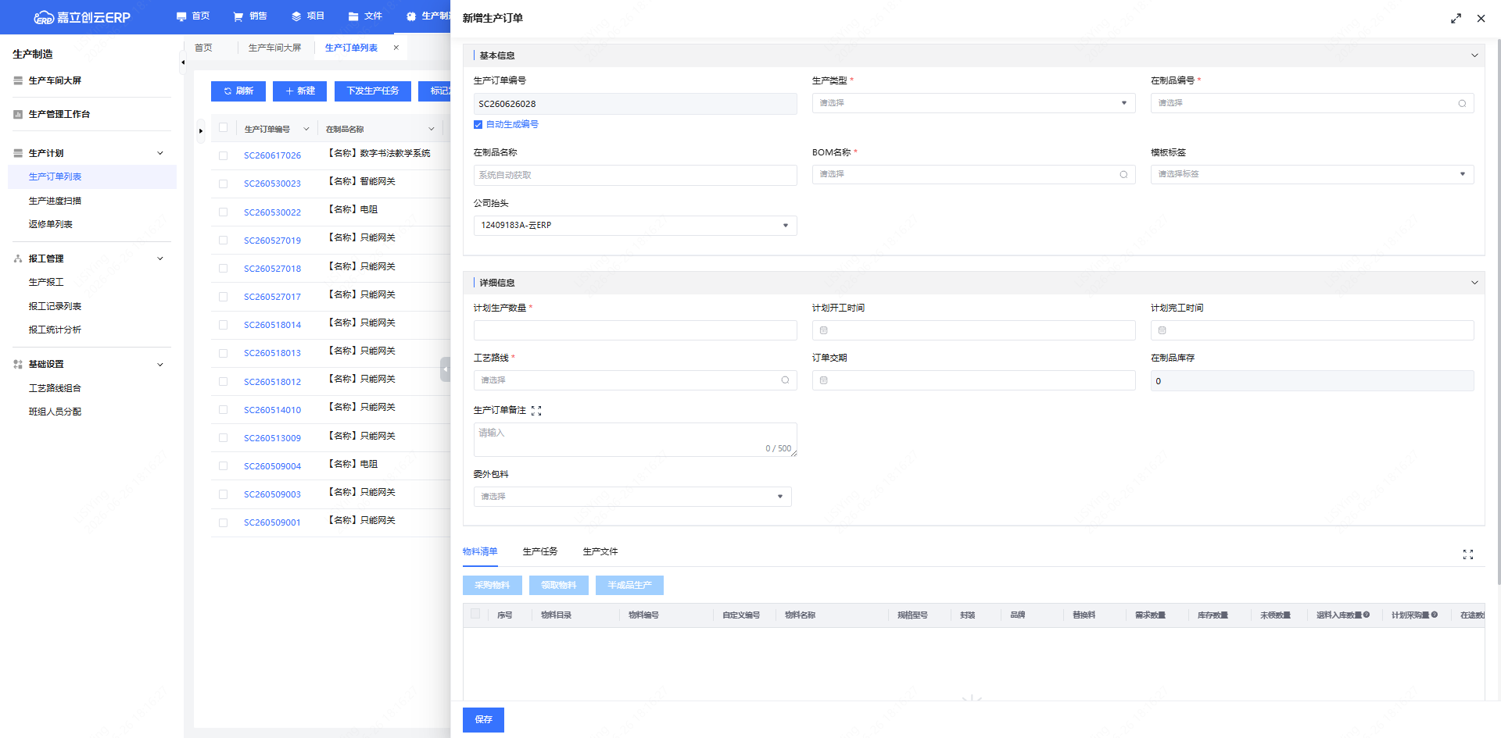Image resolution: width=1501 pixels, height=738 pixels.
Task: Expand the 生产订单备注 editor icon
Action: 536,411
